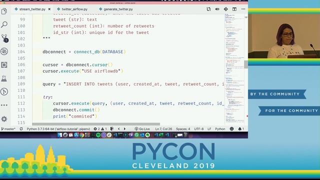
Task: Open More Actions menu in the editor toolbar
Action: coord(243,9)
